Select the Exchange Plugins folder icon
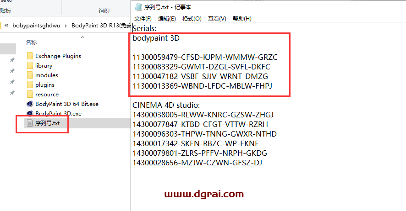 [x=30, y=56]
